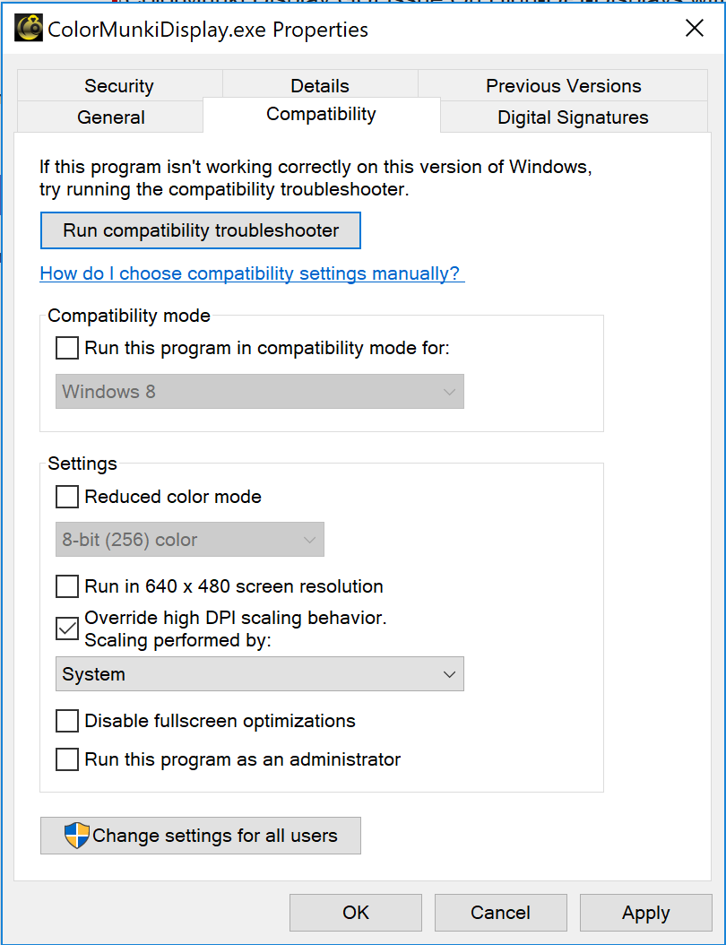Open the 8-bit (256) color dropdown
Viewport: 726px width, 945px height.
click(189, 539)
